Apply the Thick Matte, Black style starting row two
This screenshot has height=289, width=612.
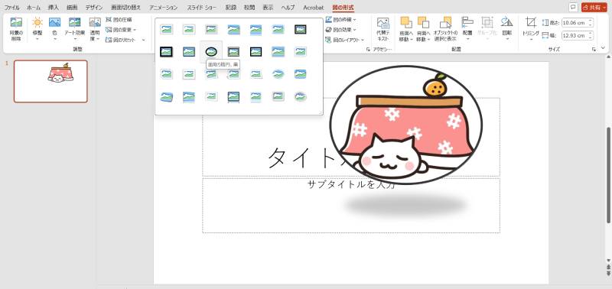tap(167, 51)
